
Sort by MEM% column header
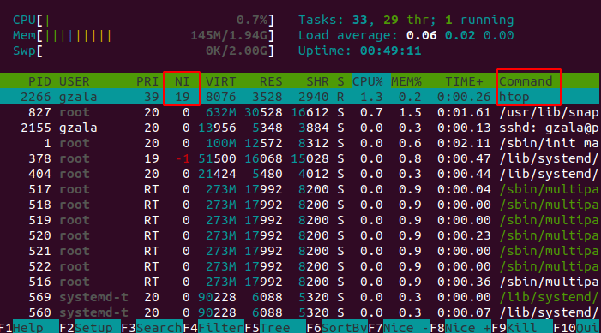click(x=406, y=81)
